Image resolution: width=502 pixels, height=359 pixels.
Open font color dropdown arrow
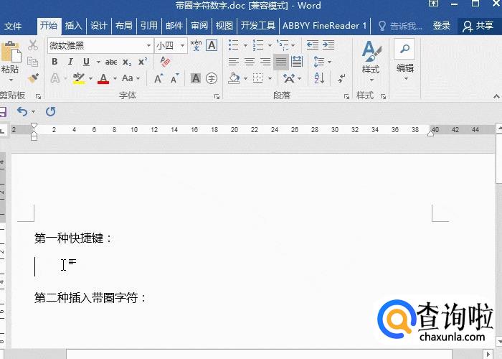pyautogui.click(x=115, y=78)
